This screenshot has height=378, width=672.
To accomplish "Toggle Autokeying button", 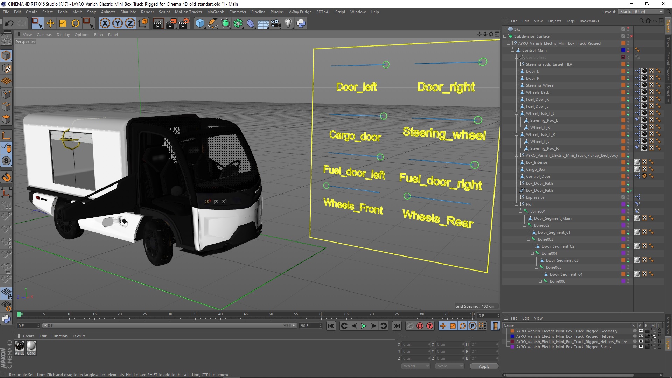I will pyautogui.click(x=420, y=326).
